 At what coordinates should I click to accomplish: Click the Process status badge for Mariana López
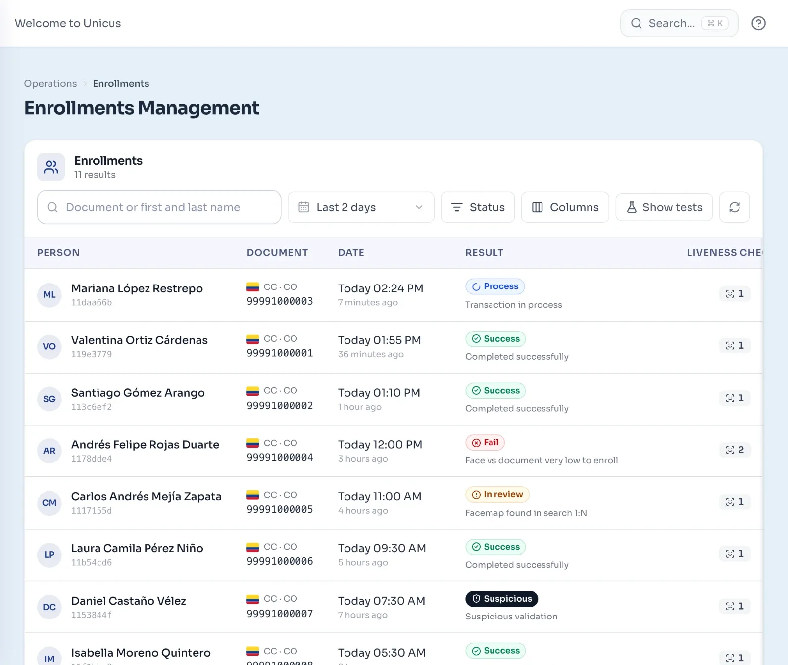click(495, 287)
